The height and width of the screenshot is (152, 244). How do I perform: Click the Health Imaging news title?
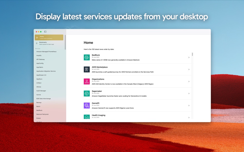click(99, 115)
